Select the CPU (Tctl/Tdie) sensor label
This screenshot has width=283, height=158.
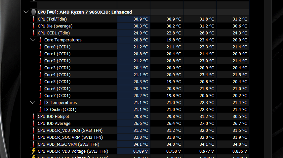(x=52, y=19)
